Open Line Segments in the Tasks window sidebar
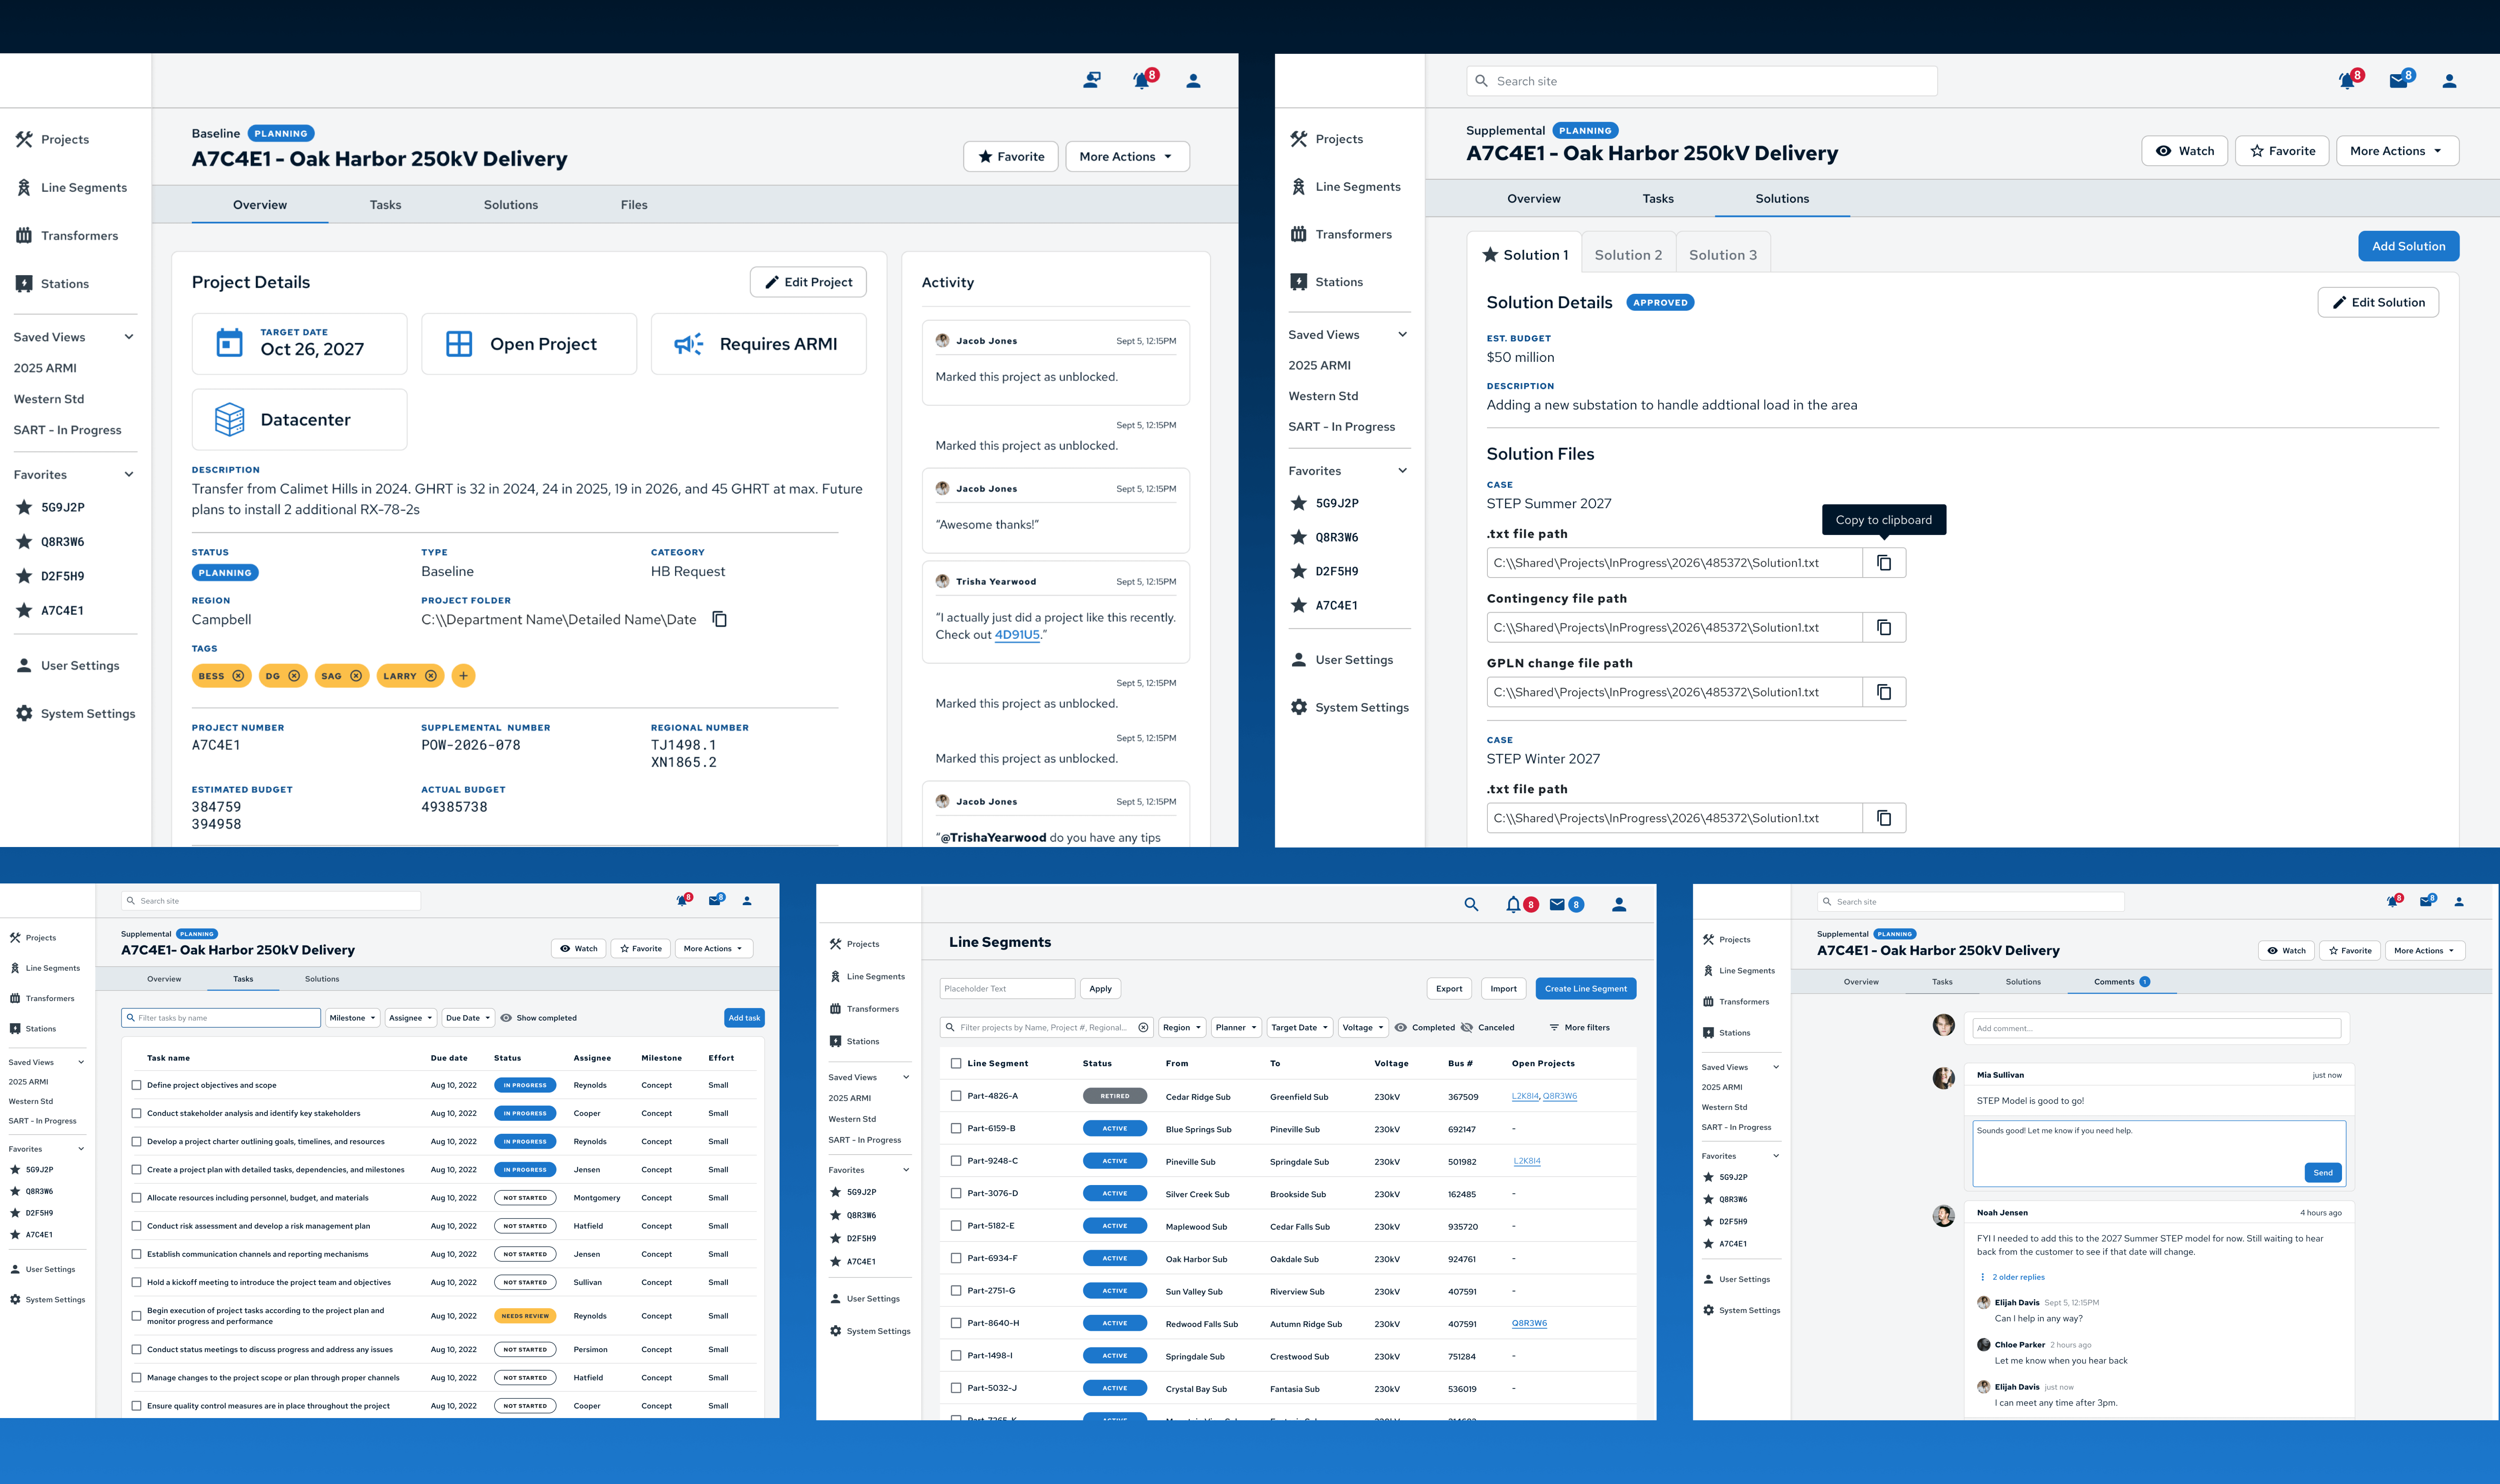Image resolution: width=2500 pixels, height=1484 pixels. pyautogui.click(x=45, y=968)
